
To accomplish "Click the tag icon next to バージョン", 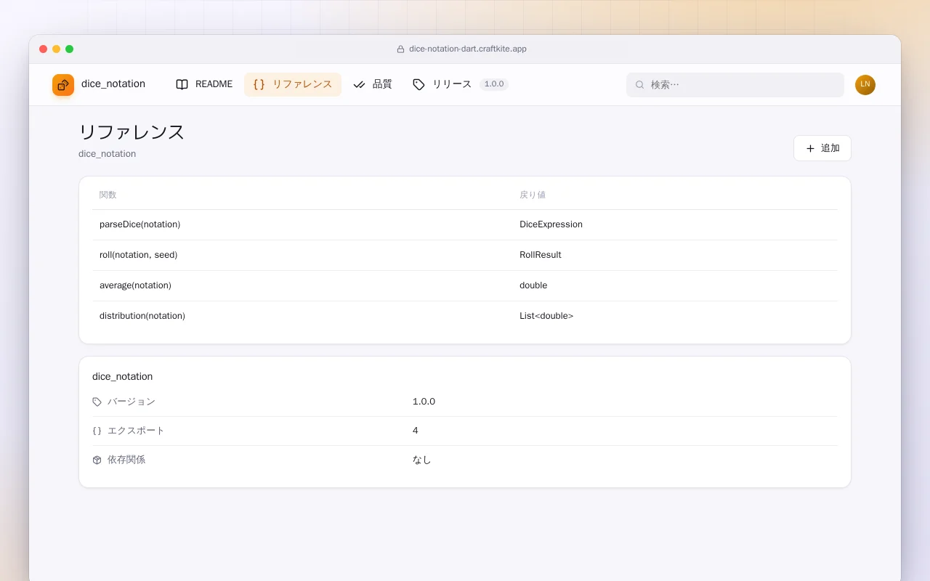I will (x=97, y=402).
